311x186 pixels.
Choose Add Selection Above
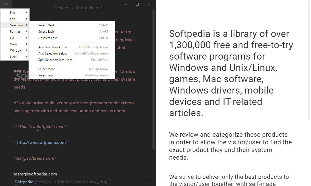[x=72, y=47]
